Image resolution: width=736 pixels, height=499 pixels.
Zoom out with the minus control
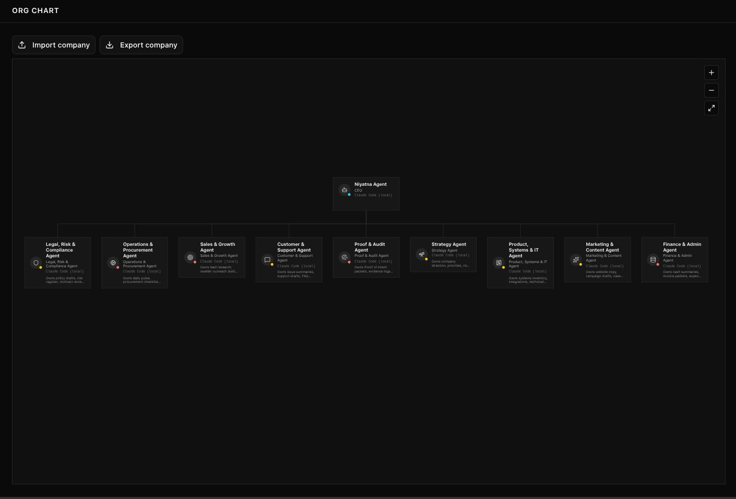[x=711, y=90]
